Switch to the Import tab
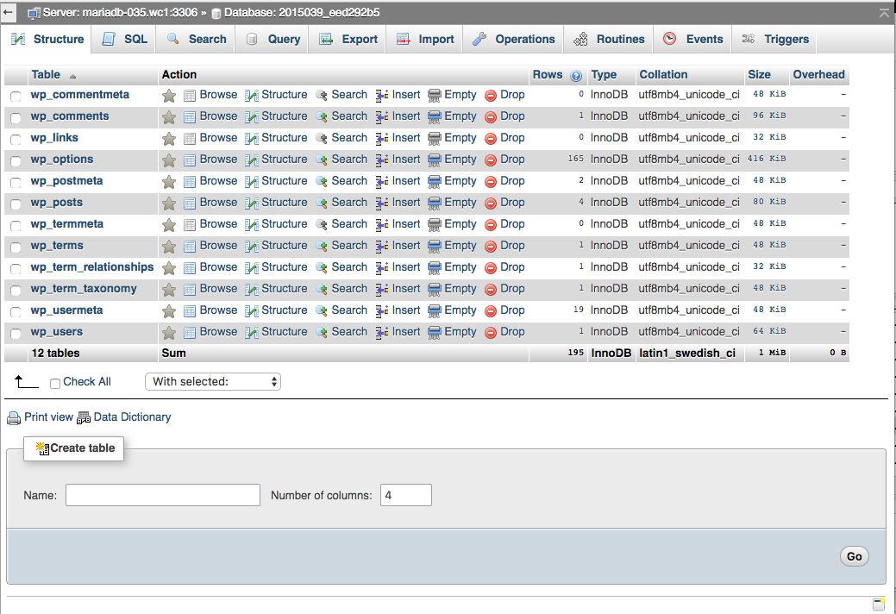The image size is (896, 614). (424, 40)
